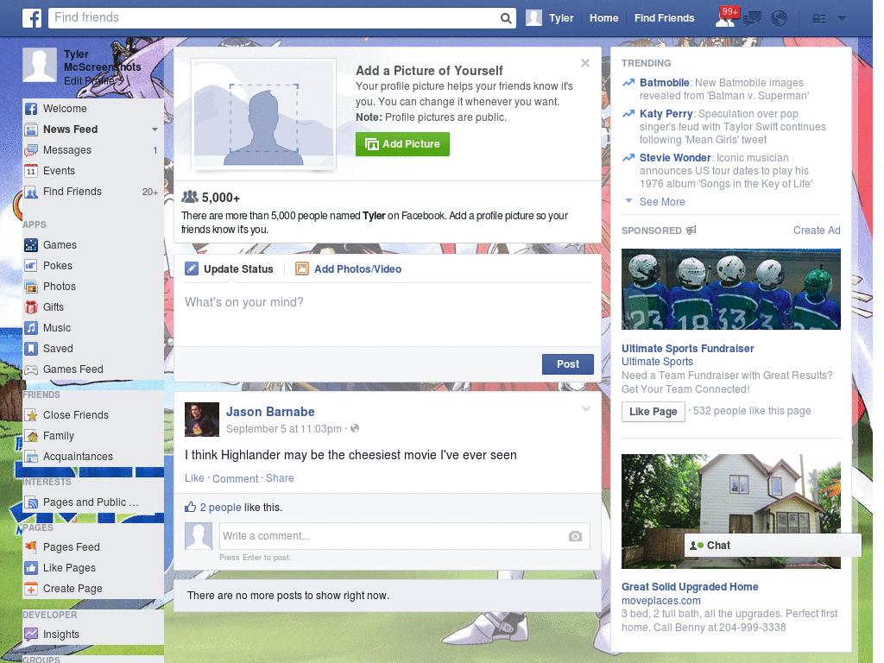
Task: Open the Games app icon
Action: point(31,245)
